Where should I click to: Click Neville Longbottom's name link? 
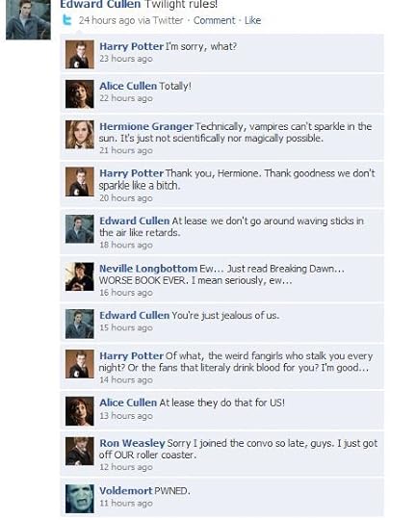[148, 269]
